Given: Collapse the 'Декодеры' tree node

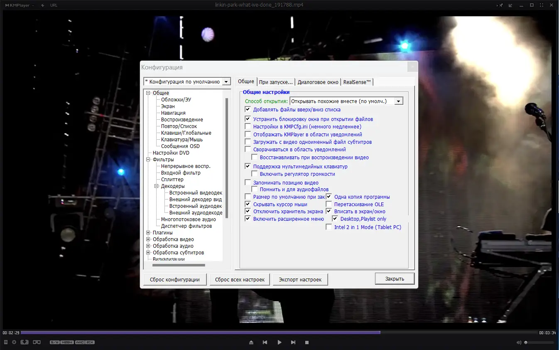Looking at the screenshot, I should (157, 186).
